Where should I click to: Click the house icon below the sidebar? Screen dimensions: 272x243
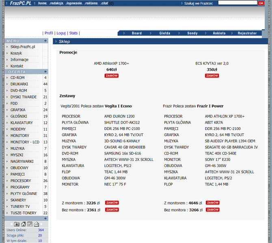tap(23, 224)
